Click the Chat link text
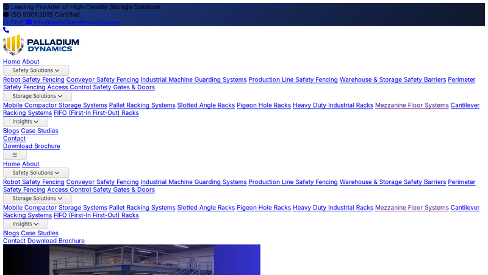This screenshot has height=275, width=488. coord(17,22)
